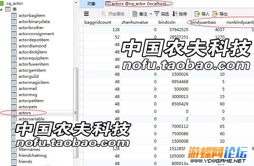Screen dimensions: 254x166
Task: Select the actorvariable table
Action: [31, 119]
